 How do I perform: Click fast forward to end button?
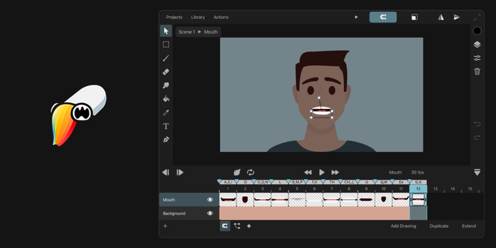pyautogui.click(x=335, y=172)
